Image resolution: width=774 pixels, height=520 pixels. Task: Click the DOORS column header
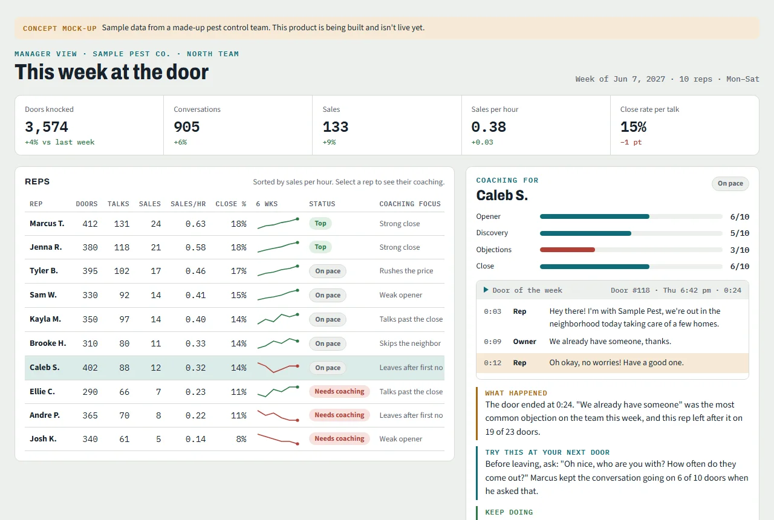click(x=86, y=204)
